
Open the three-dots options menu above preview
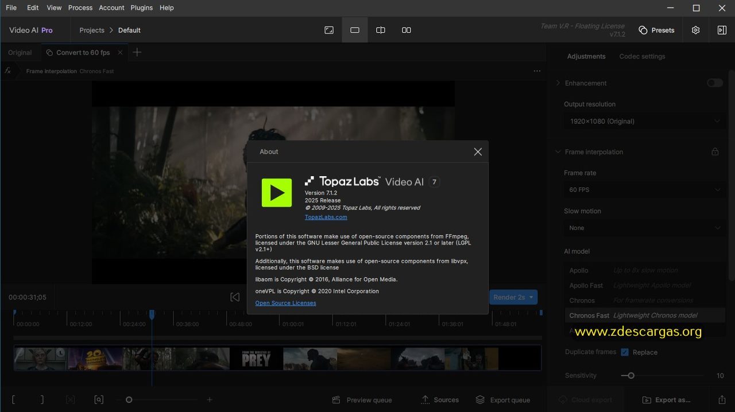(x=537, y=71)
